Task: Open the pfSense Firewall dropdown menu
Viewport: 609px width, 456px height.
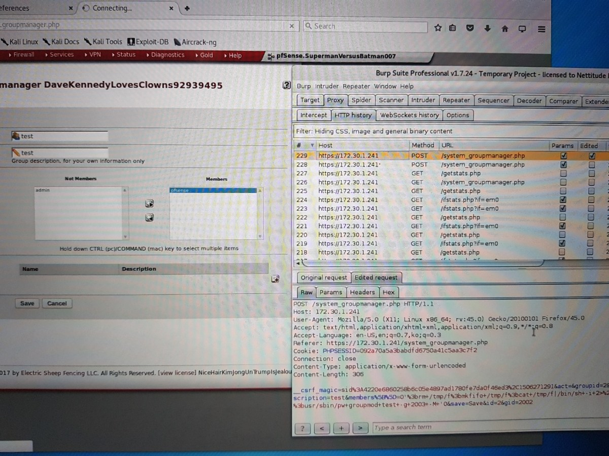Action: pos(21,55)
